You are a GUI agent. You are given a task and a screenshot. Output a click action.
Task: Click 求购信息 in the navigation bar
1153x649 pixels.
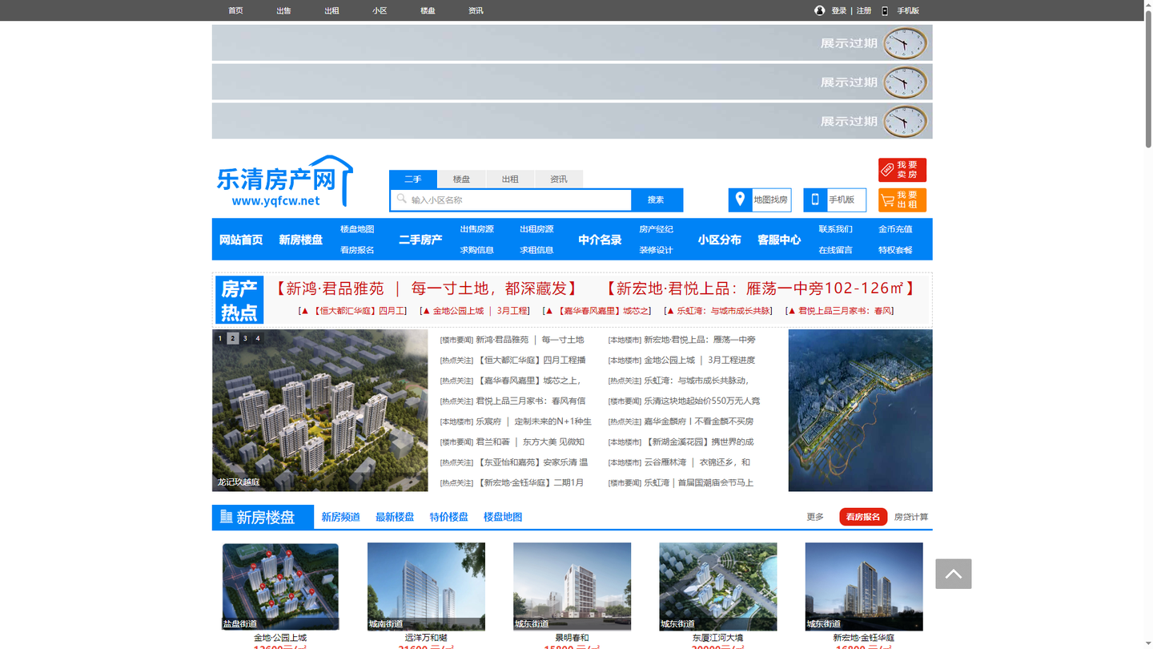(477, 250)
